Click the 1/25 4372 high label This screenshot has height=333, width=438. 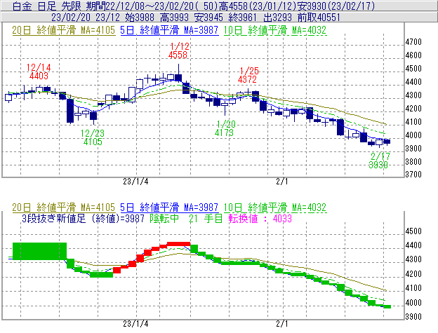click(248, 75)
